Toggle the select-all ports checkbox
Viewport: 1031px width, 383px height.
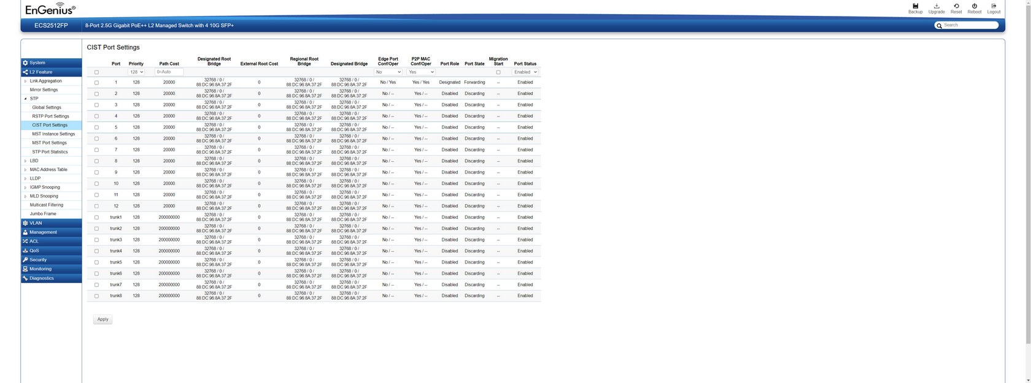(96, 72)
